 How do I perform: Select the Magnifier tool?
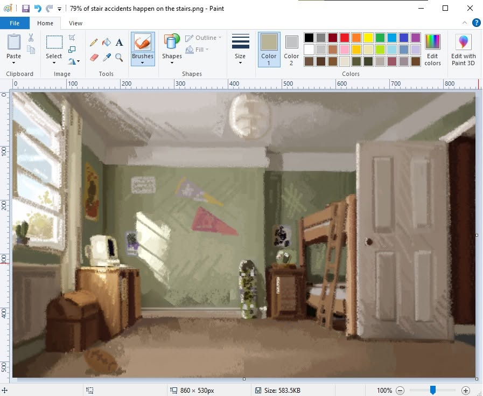point(119,57)
